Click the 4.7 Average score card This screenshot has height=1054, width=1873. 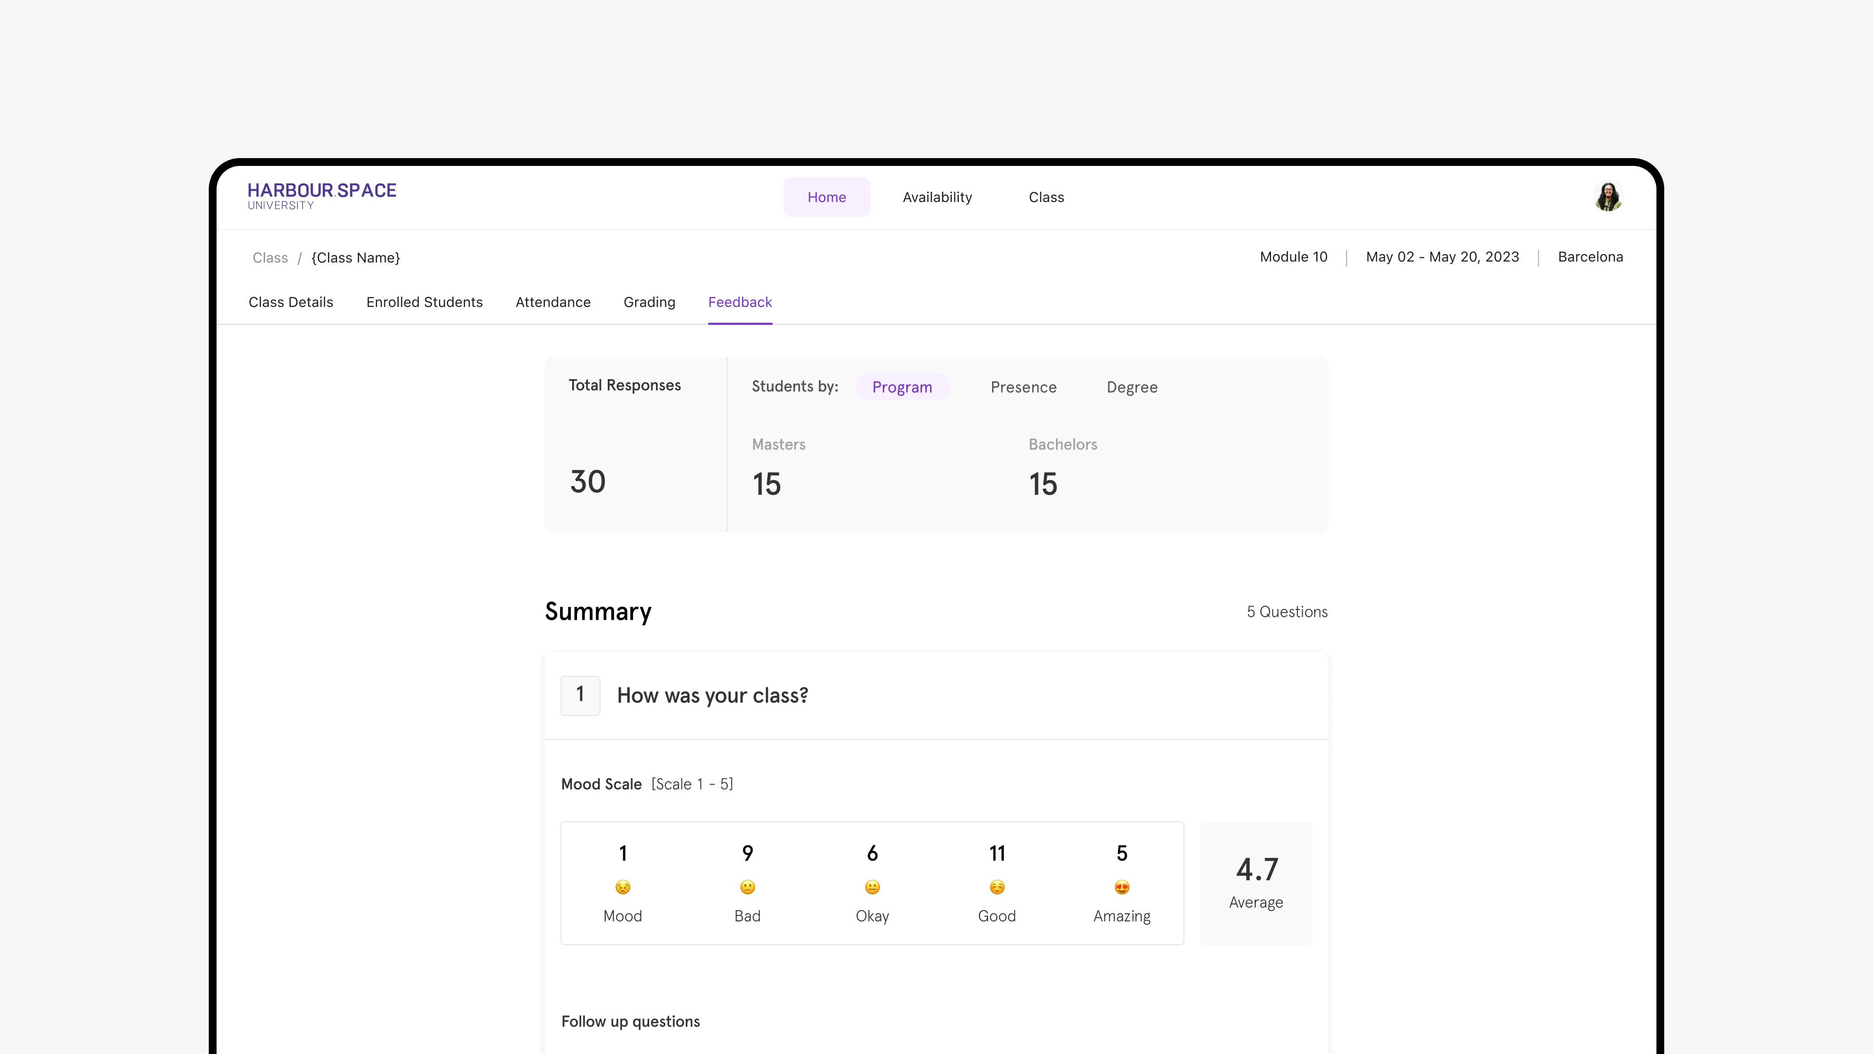(x=1255, y=882)
